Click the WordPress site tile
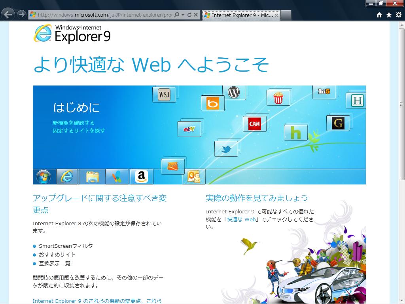 [234, 93]
